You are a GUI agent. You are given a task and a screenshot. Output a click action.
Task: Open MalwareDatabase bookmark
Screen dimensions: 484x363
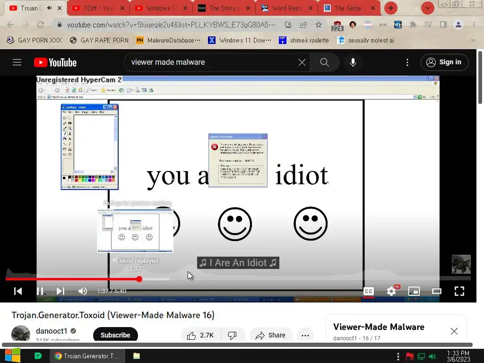click(169, 41)
